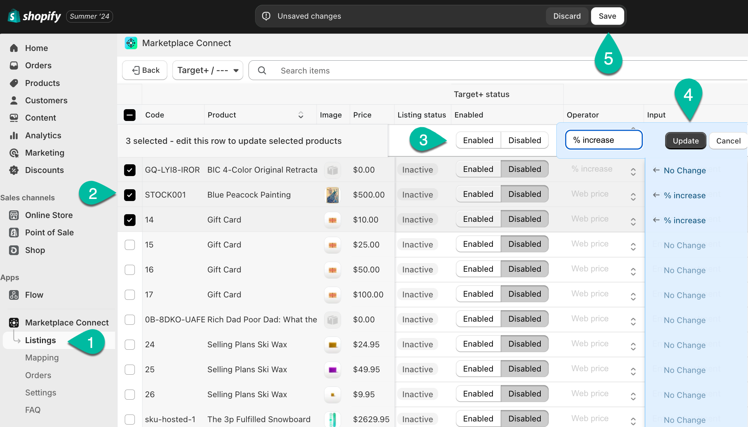Click the Products tag icon
Viewport: 748px width, 427px height.
click(14, 83)
